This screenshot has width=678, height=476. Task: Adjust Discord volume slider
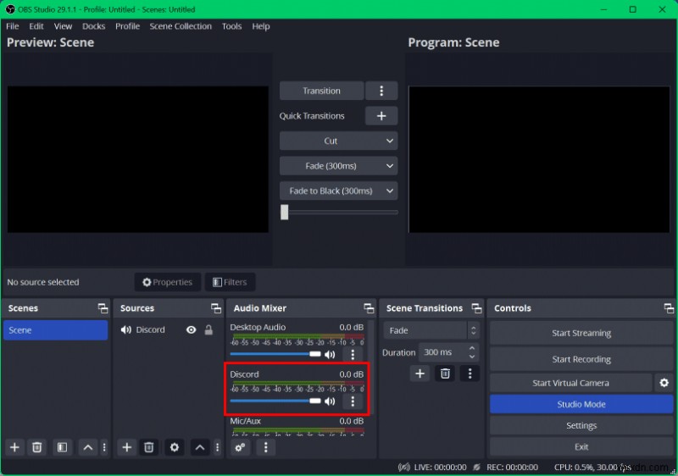pyautogui.click(x=275, y=401)
